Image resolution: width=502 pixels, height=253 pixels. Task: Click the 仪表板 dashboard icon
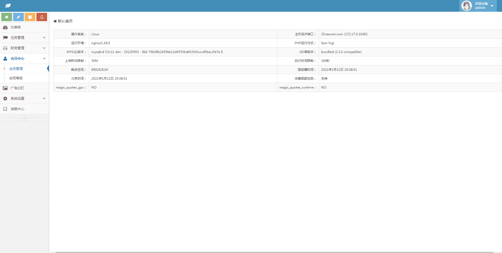pos(5,27)
